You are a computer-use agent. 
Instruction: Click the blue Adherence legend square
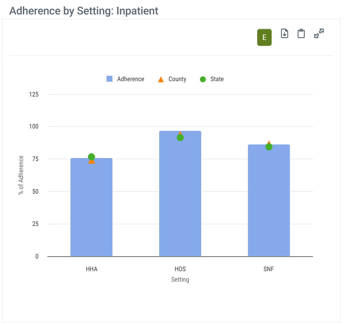pyautogui.click(x=109, y=79)
